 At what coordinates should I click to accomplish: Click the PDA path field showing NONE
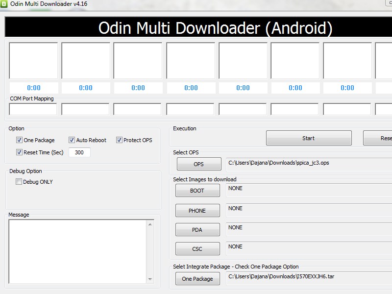click(x=309, y=229)
